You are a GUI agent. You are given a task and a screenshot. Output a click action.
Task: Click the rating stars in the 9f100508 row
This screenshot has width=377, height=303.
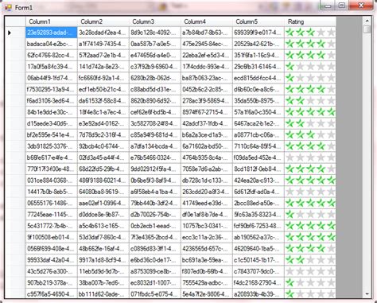(x=310, y=237)
